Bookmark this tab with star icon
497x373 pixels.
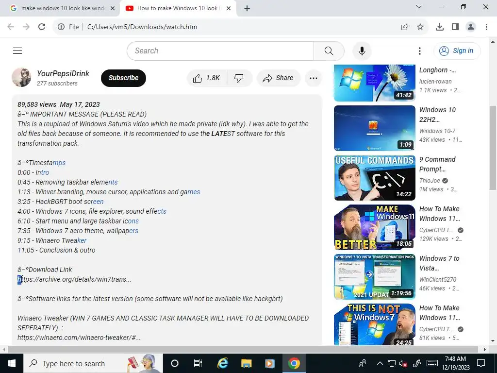click(420, 27)
